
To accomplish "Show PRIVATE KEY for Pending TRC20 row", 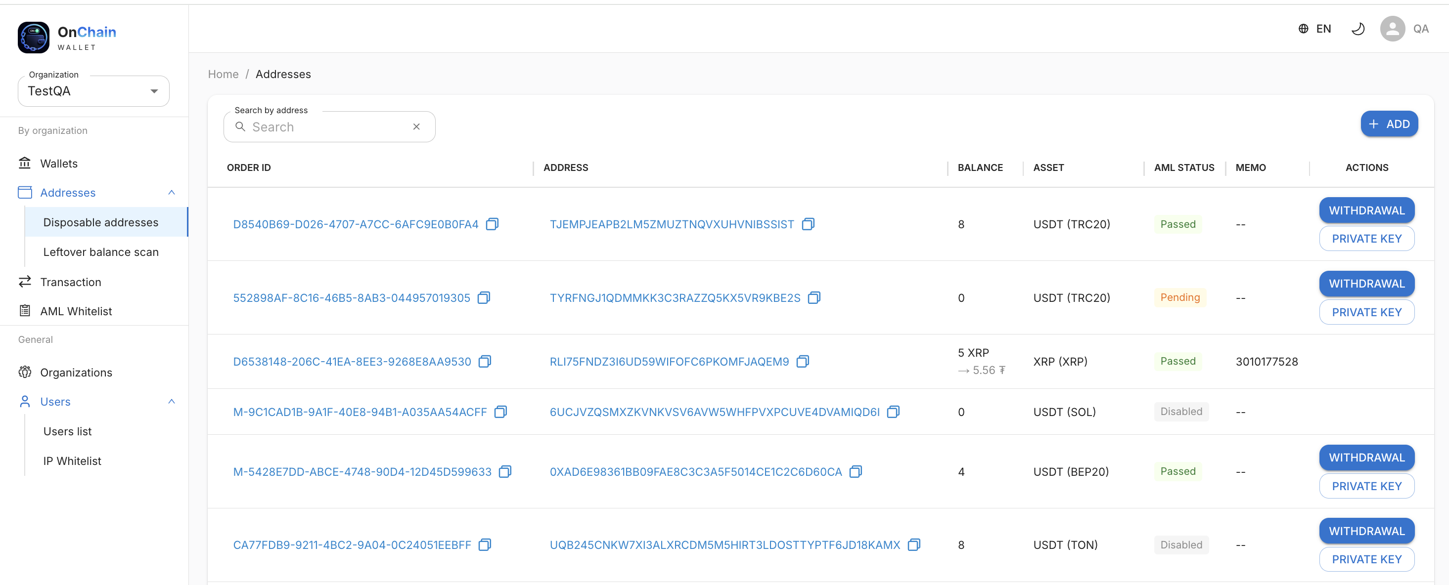I will [1366, 312].
